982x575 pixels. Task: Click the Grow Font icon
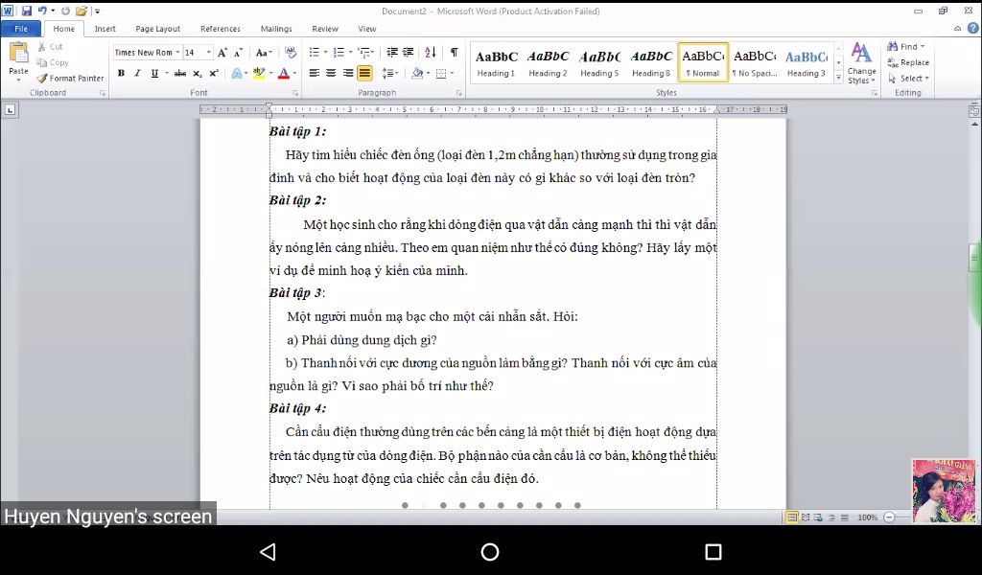[222, 53]
